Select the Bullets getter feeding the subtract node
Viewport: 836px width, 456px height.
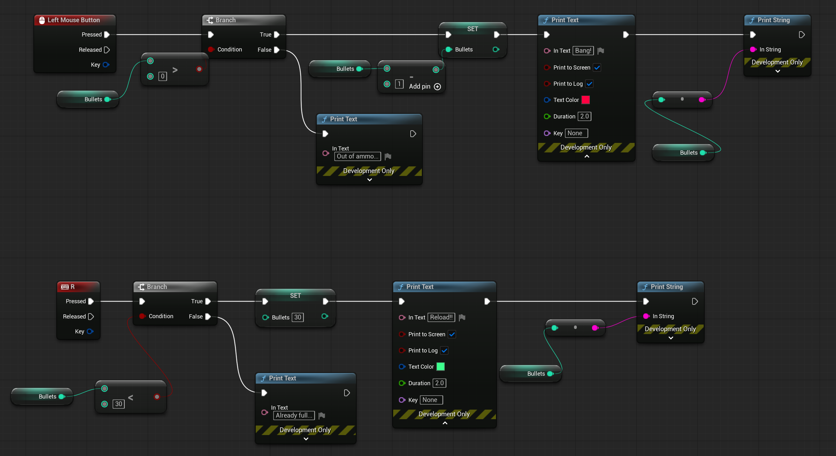339,69
